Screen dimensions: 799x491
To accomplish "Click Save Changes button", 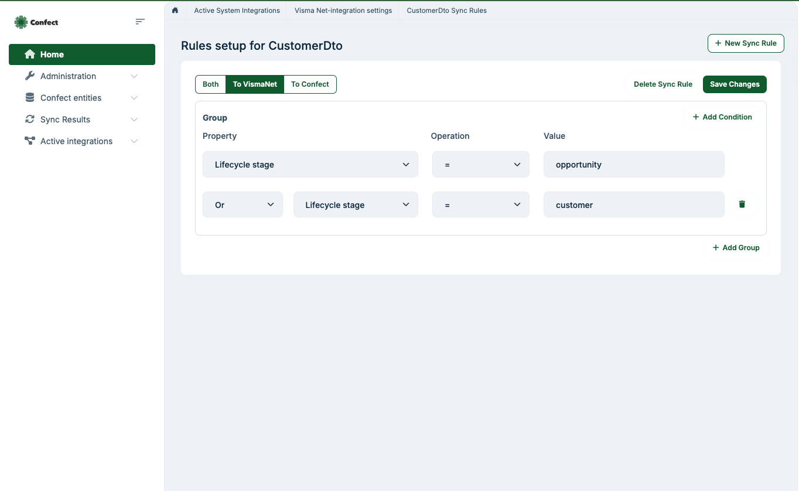I will pos(735,84).
